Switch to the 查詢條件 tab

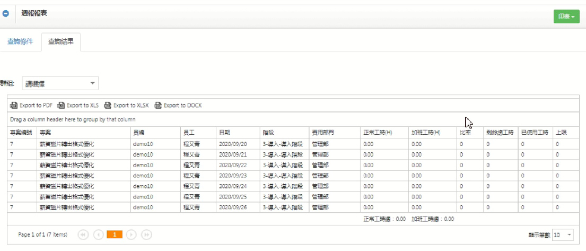click(x=20, y=41)
